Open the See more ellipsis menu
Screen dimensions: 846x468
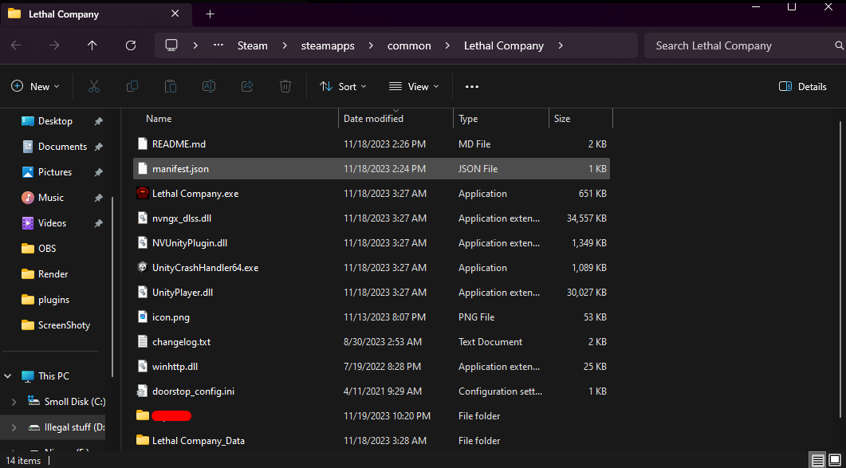[x=472, y=86]
